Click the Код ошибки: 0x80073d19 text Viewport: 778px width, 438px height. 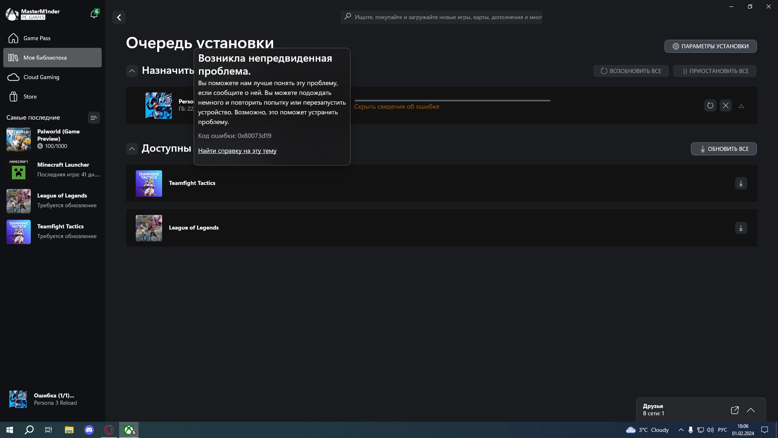point(235,136)
